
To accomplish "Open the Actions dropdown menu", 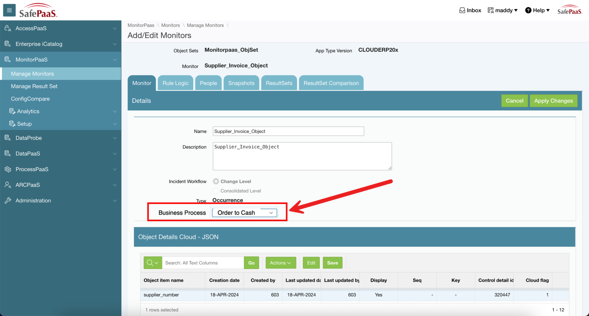I will [280, 263].
